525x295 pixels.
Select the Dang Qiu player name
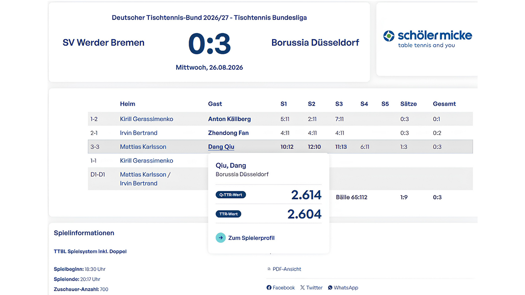coord(221,147)
